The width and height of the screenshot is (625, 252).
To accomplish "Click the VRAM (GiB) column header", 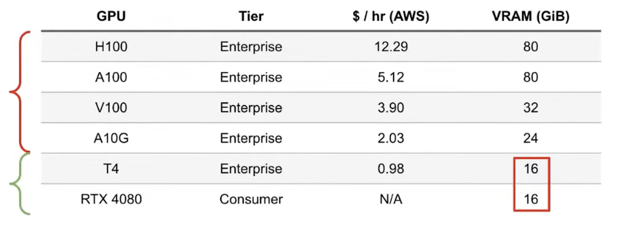I will (530, 16).
